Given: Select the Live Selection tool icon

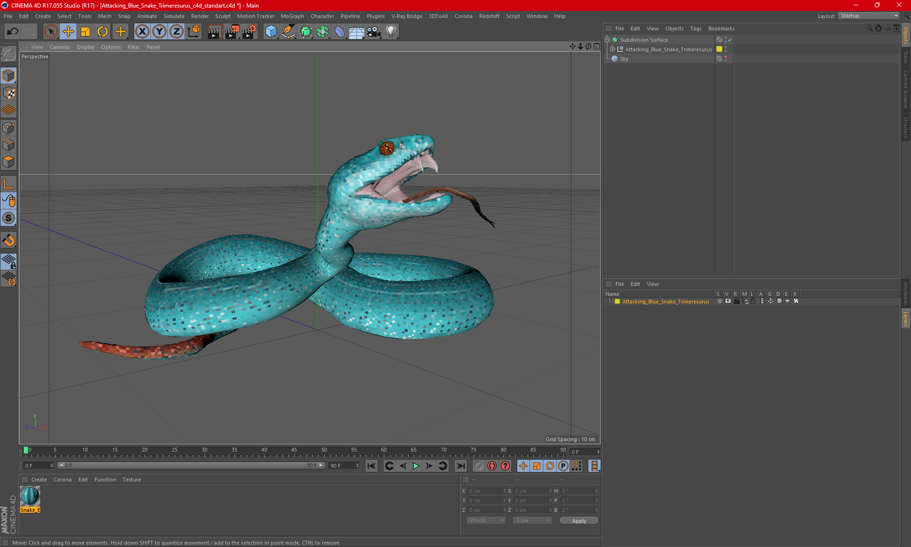Looking at the screenshot, I should point(50,30).
